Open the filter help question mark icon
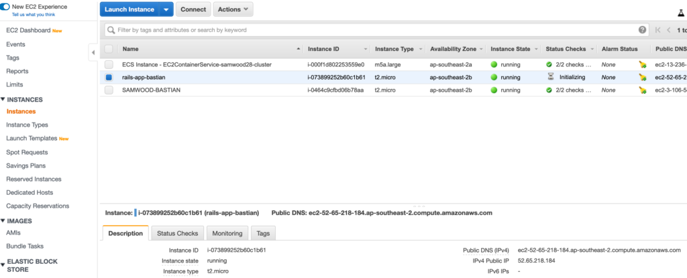 pyautogui.click(x=642, y=29)
